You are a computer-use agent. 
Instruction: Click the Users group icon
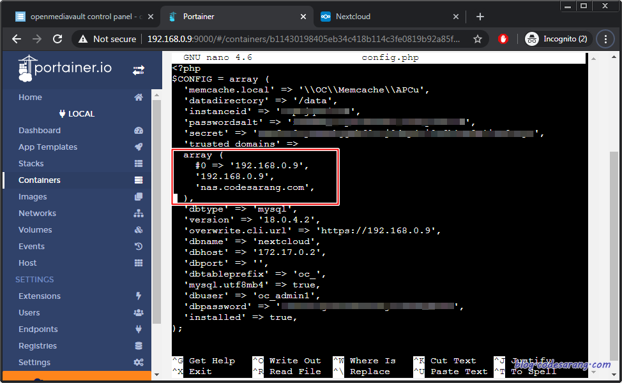(x=139, y=312)
